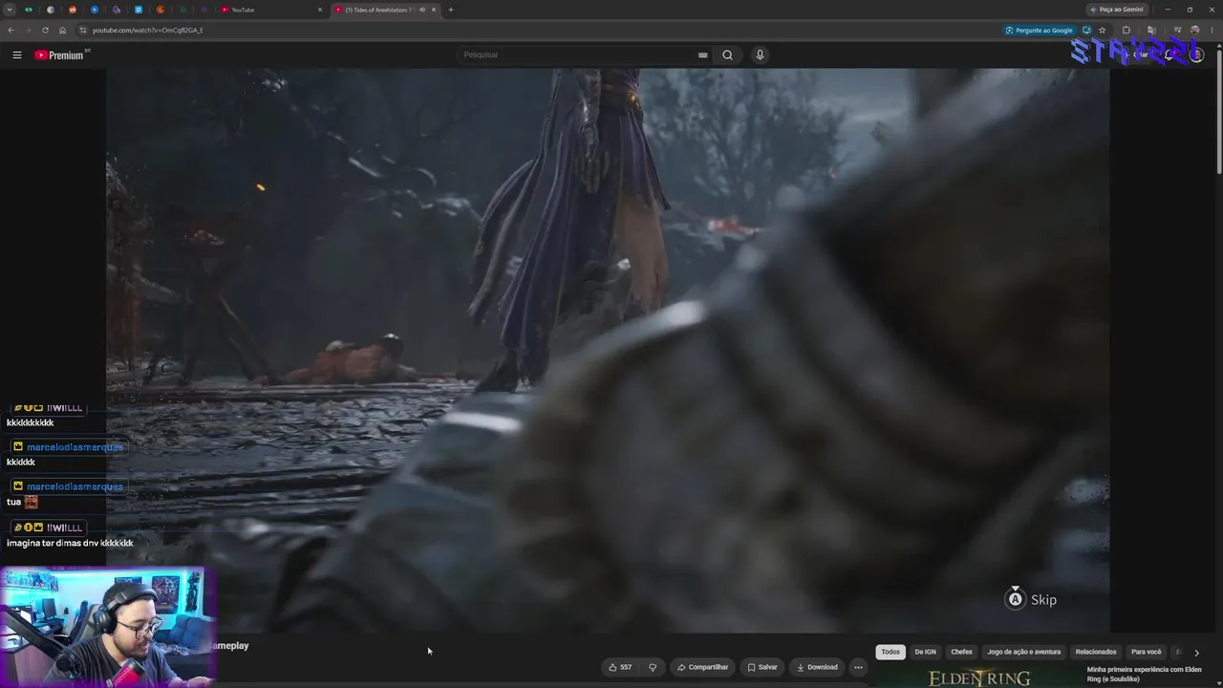Show more filter chips with right arrow
This screenshot has height=688, width=1223.
coord(1196,653)
